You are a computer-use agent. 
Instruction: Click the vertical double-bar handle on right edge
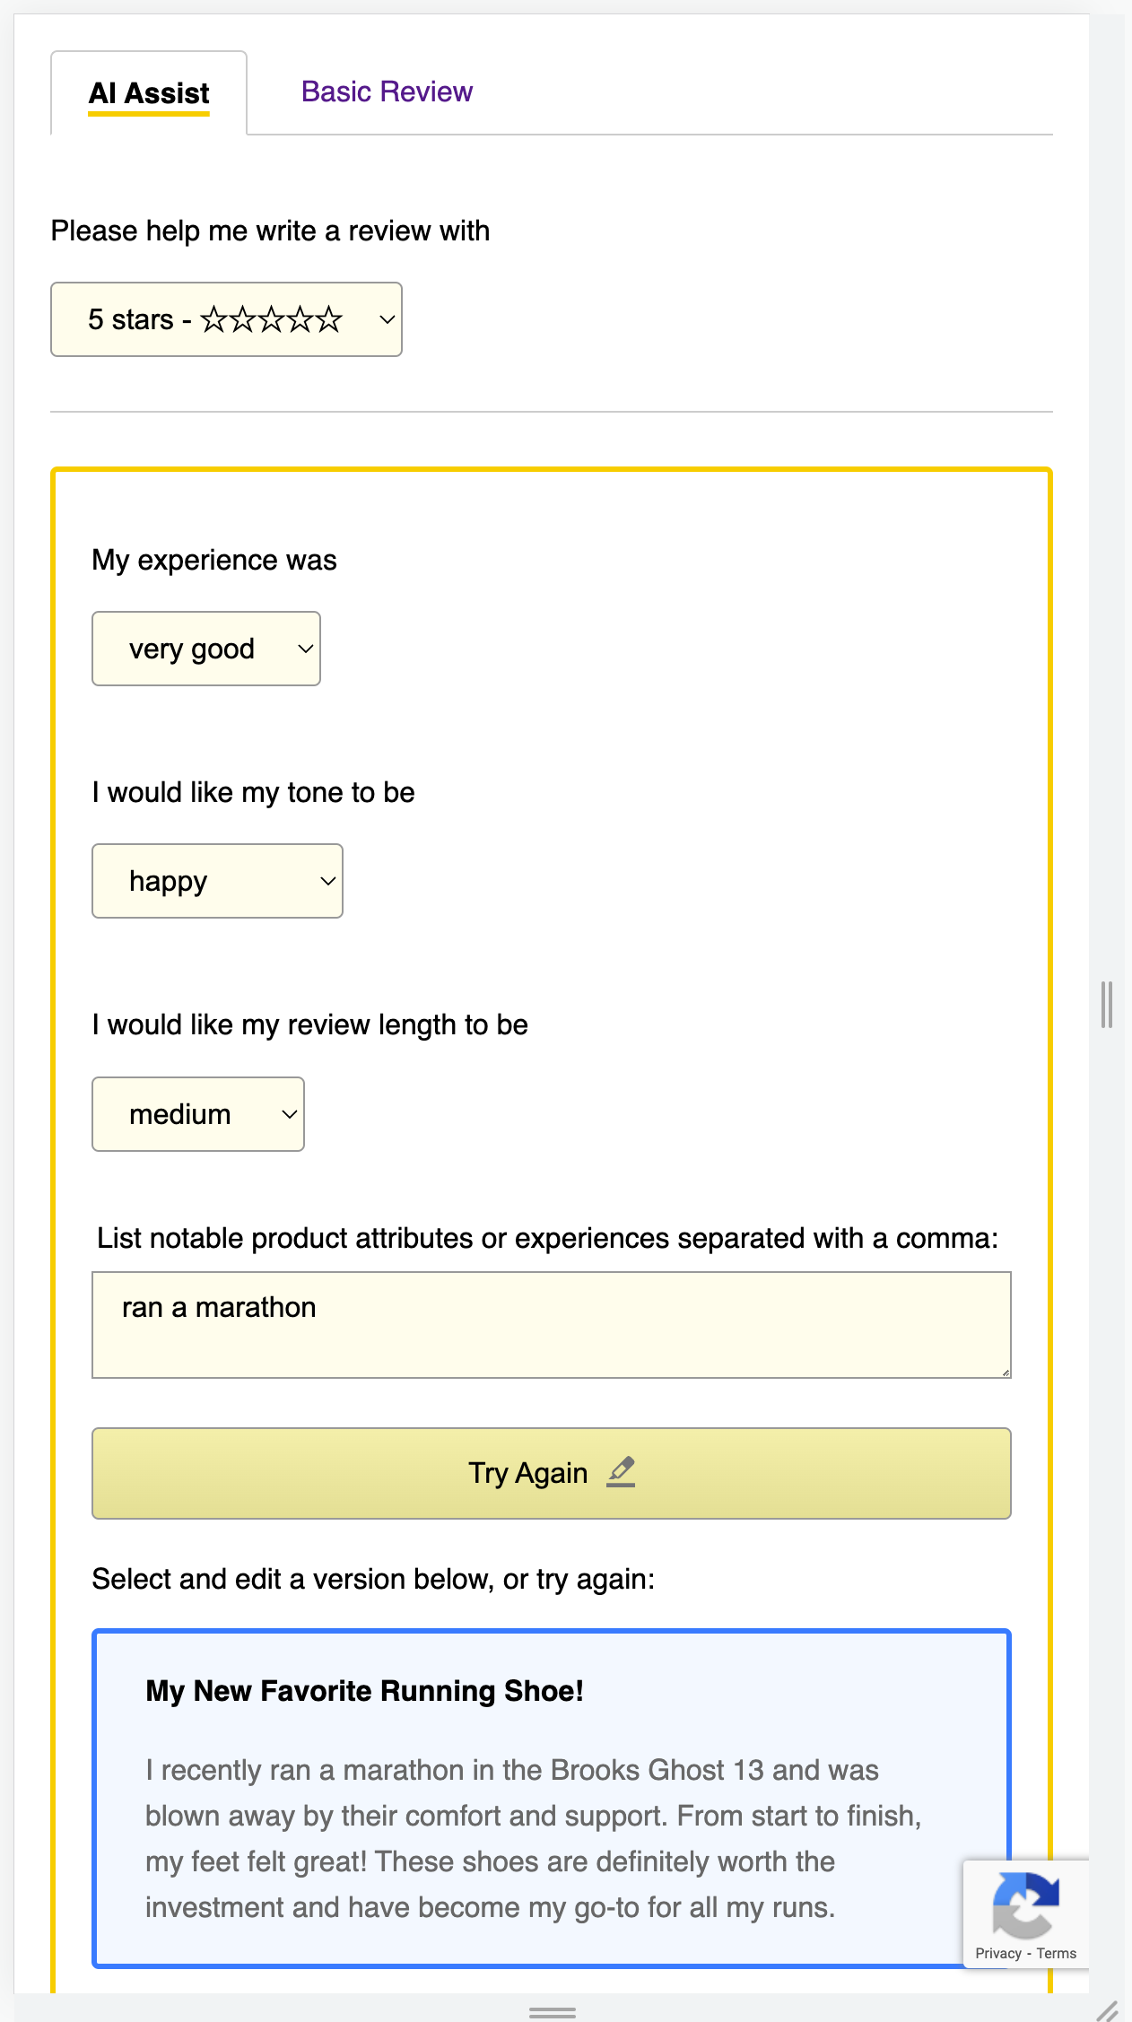(1107, 1005)
